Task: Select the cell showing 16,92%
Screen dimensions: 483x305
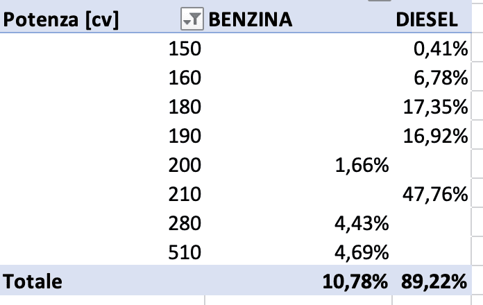Action: pos(435,137)
